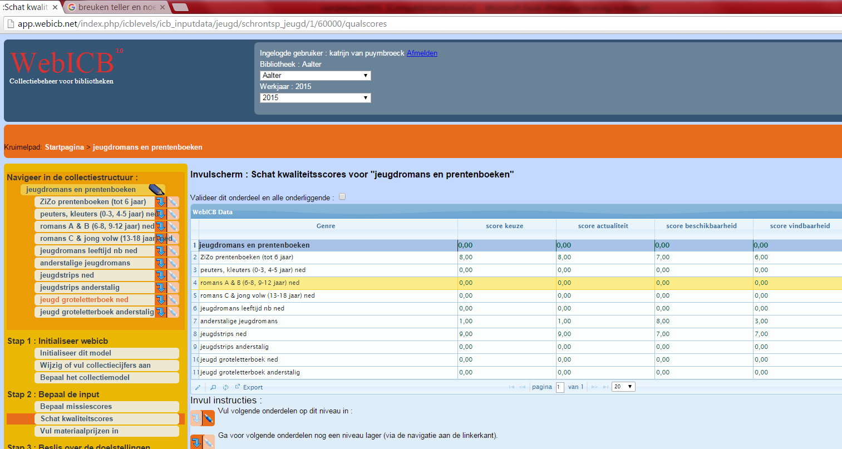Select 'ZiZo prentenboeken (tot 6 jaar)' in navigation

(93, 202)
